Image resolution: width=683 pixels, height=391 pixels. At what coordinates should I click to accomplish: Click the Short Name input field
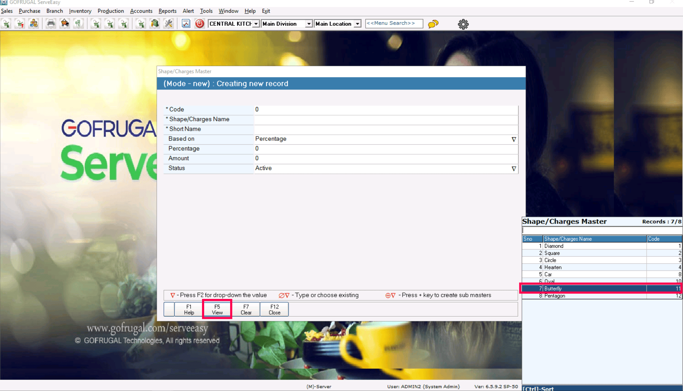[386, 129]
